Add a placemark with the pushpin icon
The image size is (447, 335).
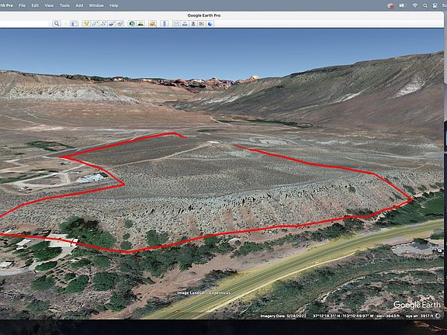click(x=86, y=23)
